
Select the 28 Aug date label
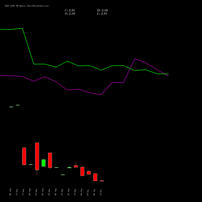(x=68, y=192)
